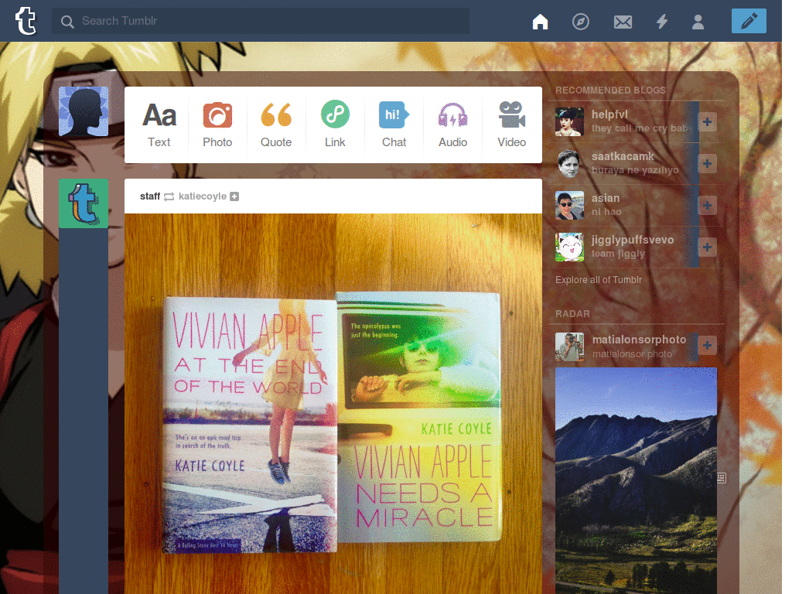Image resolution: width=792 pixels, height=594 pixels.
Task: Click the asian avatar thumbnail
Action: tap(569, 206)
